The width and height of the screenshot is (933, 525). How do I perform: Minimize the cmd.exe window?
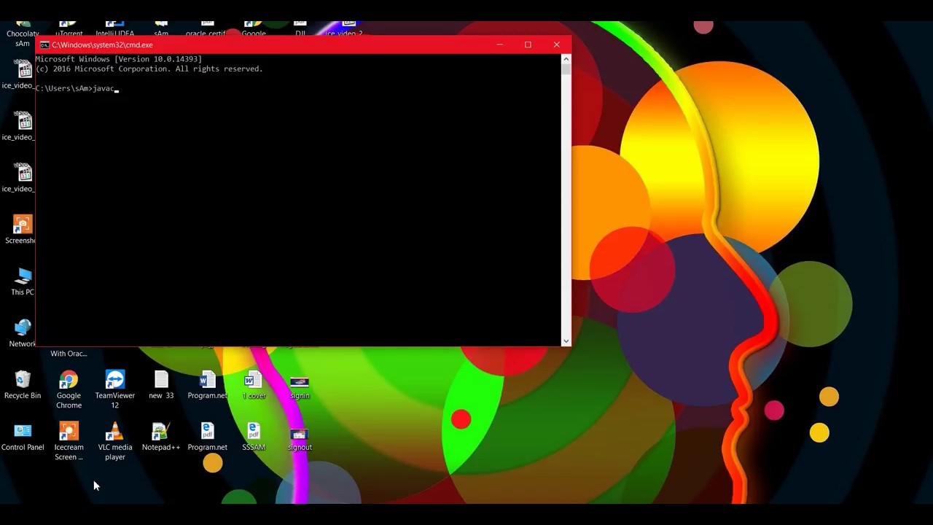click(499, 45)
